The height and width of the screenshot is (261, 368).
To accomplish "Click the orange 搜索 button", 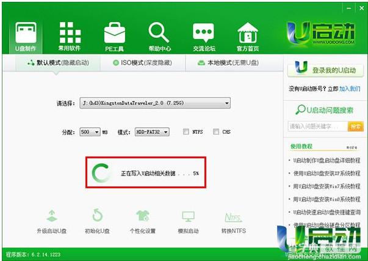I will (x=356, y=127).
